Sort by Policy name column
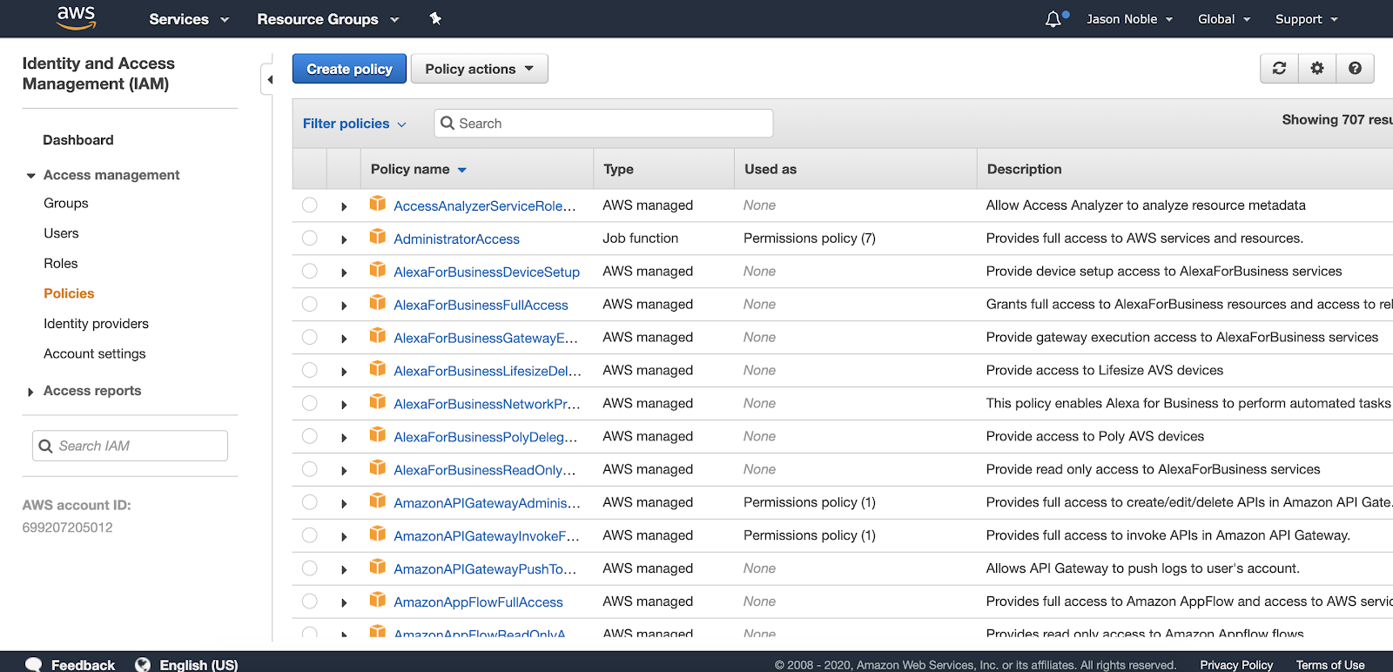The height and width of the screenshot is (672, 1393). click(x=419, y=169)
